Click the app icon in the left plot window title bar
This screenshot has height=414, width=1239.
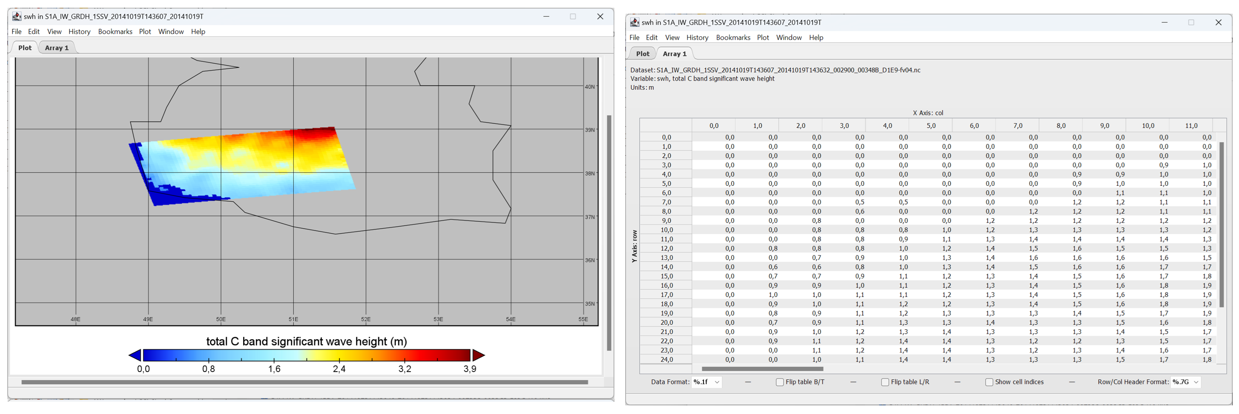pos(17,16)
